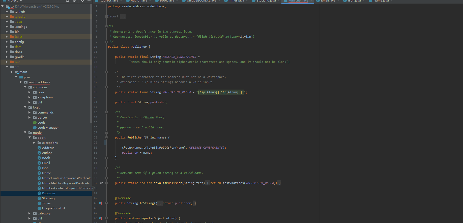
Task: Click the orange out folder icon
Action: click(x=12, y=62)
